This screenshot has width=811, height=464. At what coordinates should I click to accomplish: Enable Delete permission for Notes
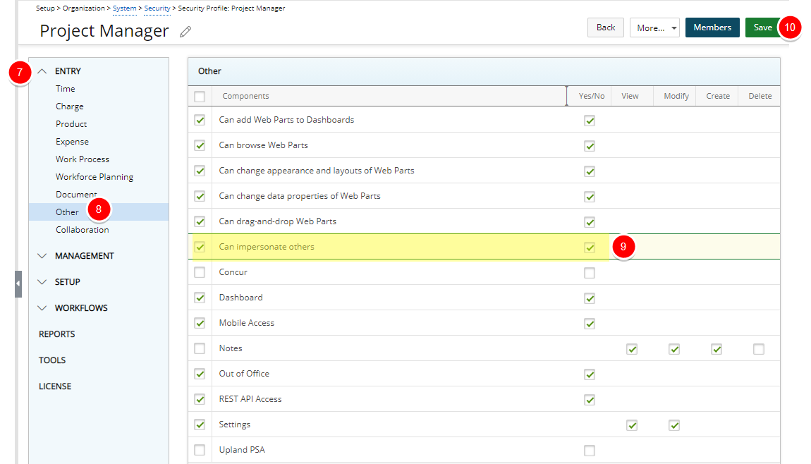759,349
